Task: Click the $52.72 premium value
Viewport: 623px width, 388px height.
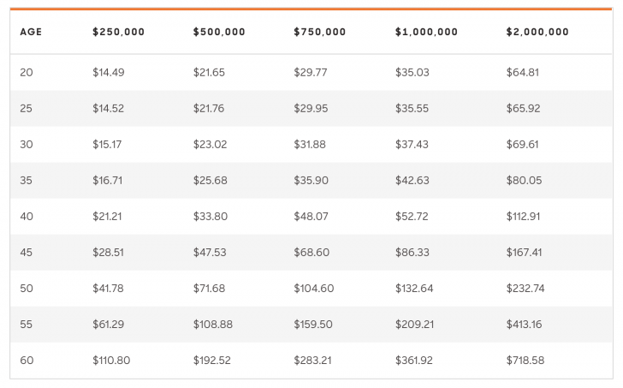Action: [412, 217]
